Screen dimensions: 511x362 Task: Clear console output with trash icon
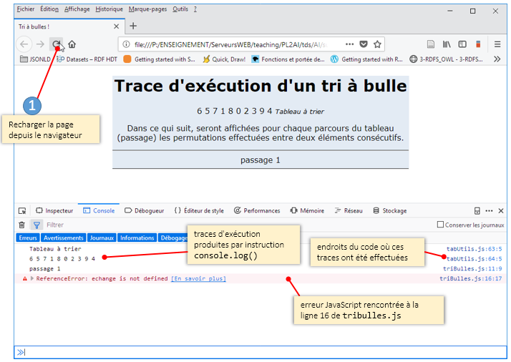pyautogui.click(x=21, y=225)
